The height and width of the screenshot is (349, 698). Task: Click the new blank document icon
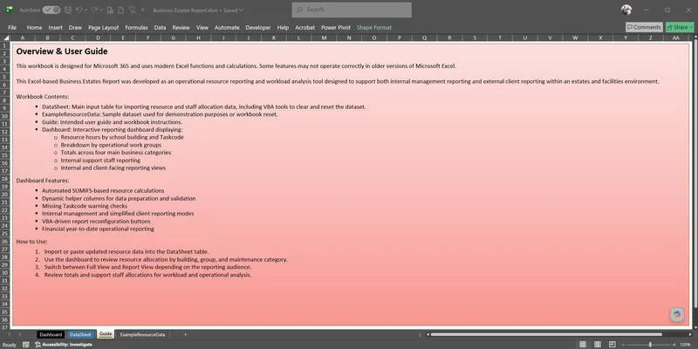point(121,10)
